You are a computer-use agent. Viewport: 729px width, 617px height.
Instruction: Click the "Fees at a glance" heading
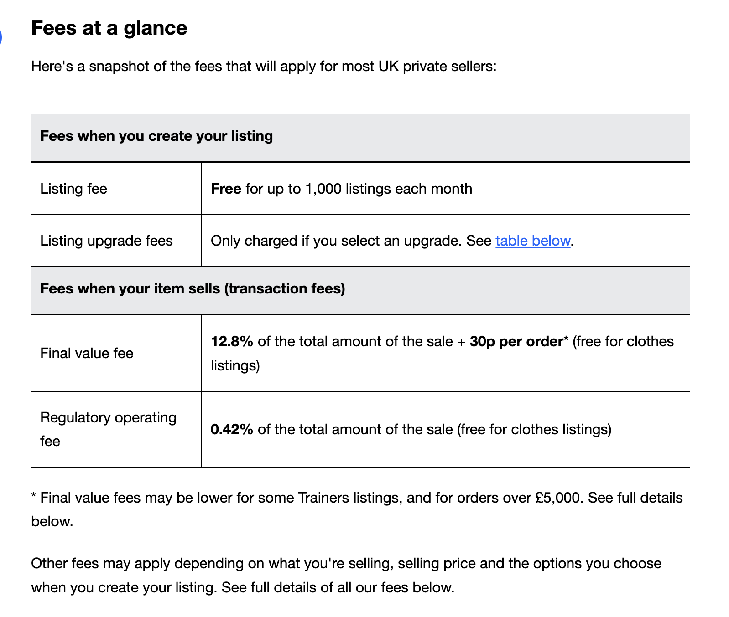coord(109,28)
